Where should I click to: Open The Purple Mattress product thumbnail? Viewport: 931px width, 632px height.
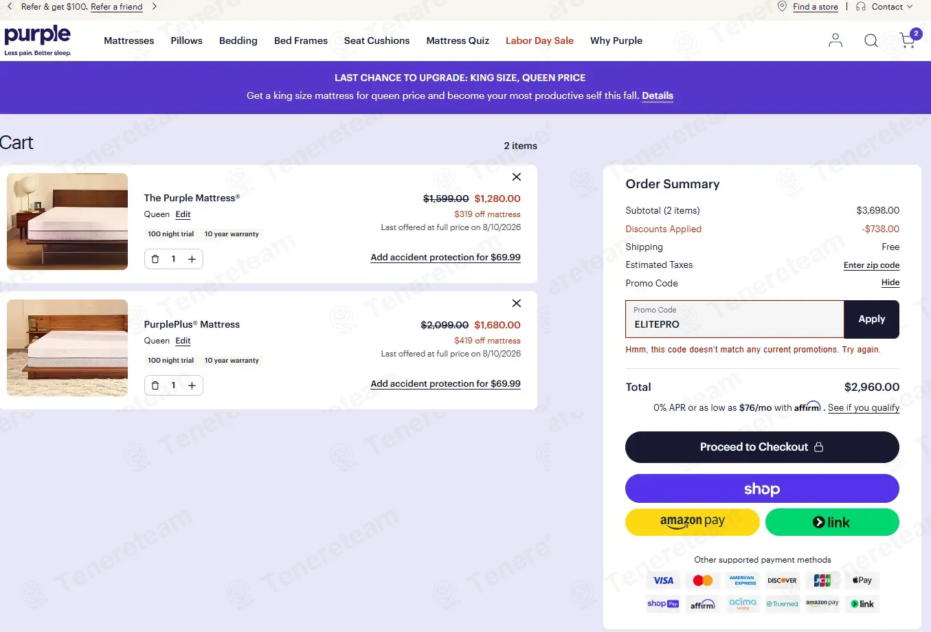point(67,221)
